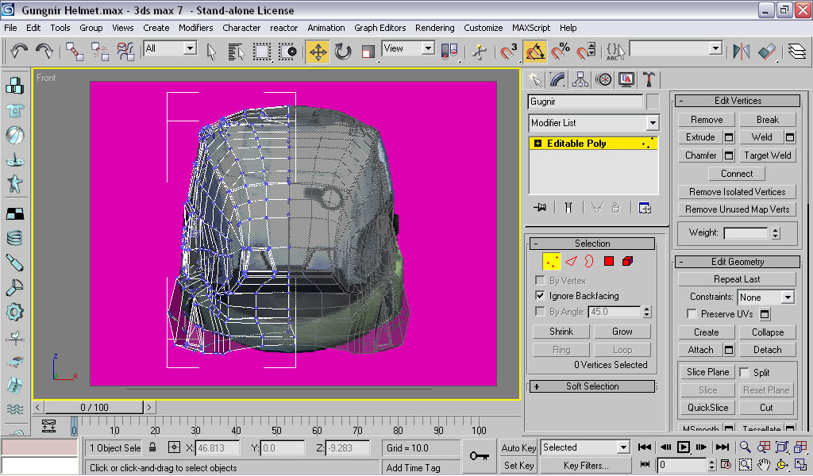
Task: Open the Hierarchy panel tab
Action: pyautogui.click(x=580, y=79)
